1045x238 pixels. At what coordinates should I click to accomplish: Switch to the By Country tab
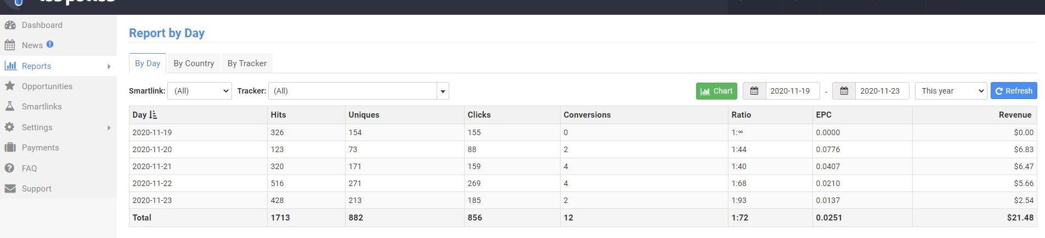pos(194,63)
